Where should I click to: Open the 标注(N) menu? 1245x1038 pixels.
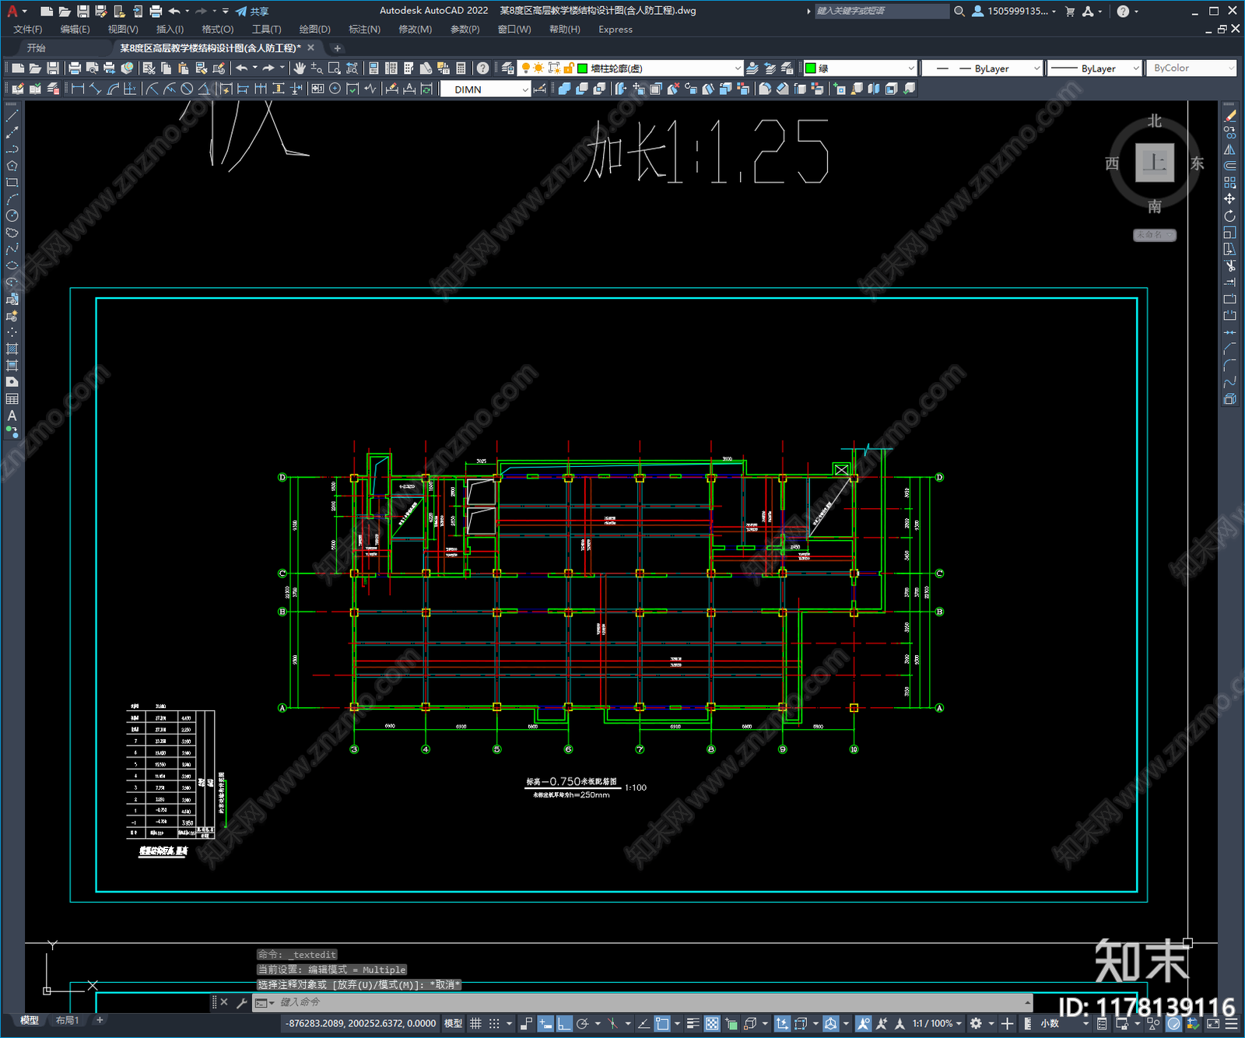point(364,30)
